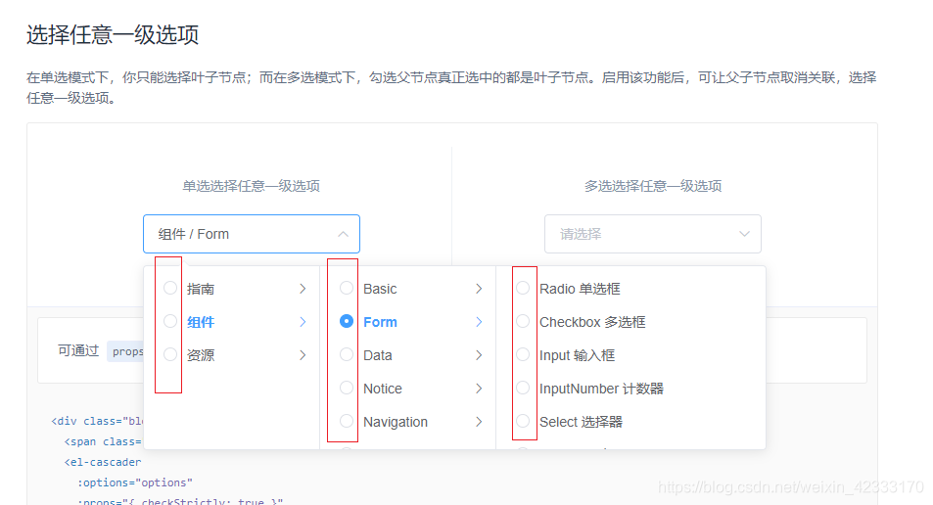Click the Checkbox 多选框 option label
Screen dimensions: 933x505
point(592,322)
